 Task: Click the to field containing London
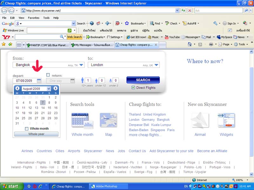click(124, 65)
